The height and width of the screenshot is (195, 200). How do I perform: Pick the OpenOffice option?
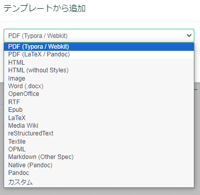(99, 94)
